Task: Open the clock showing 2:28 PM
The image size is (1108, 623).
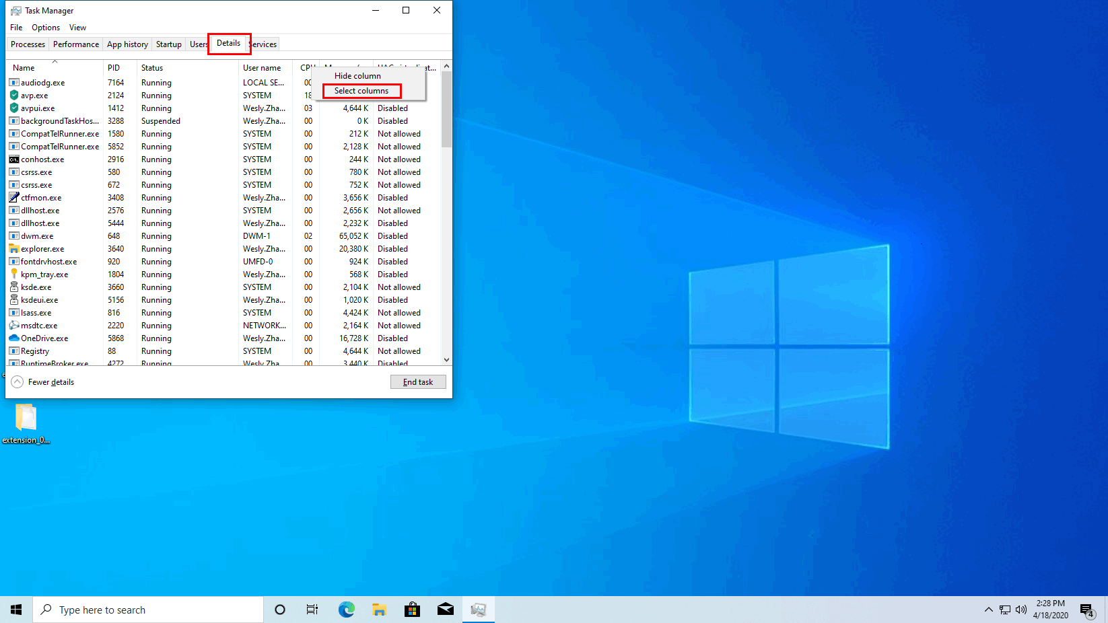Action: click(x=1050, y=610)
